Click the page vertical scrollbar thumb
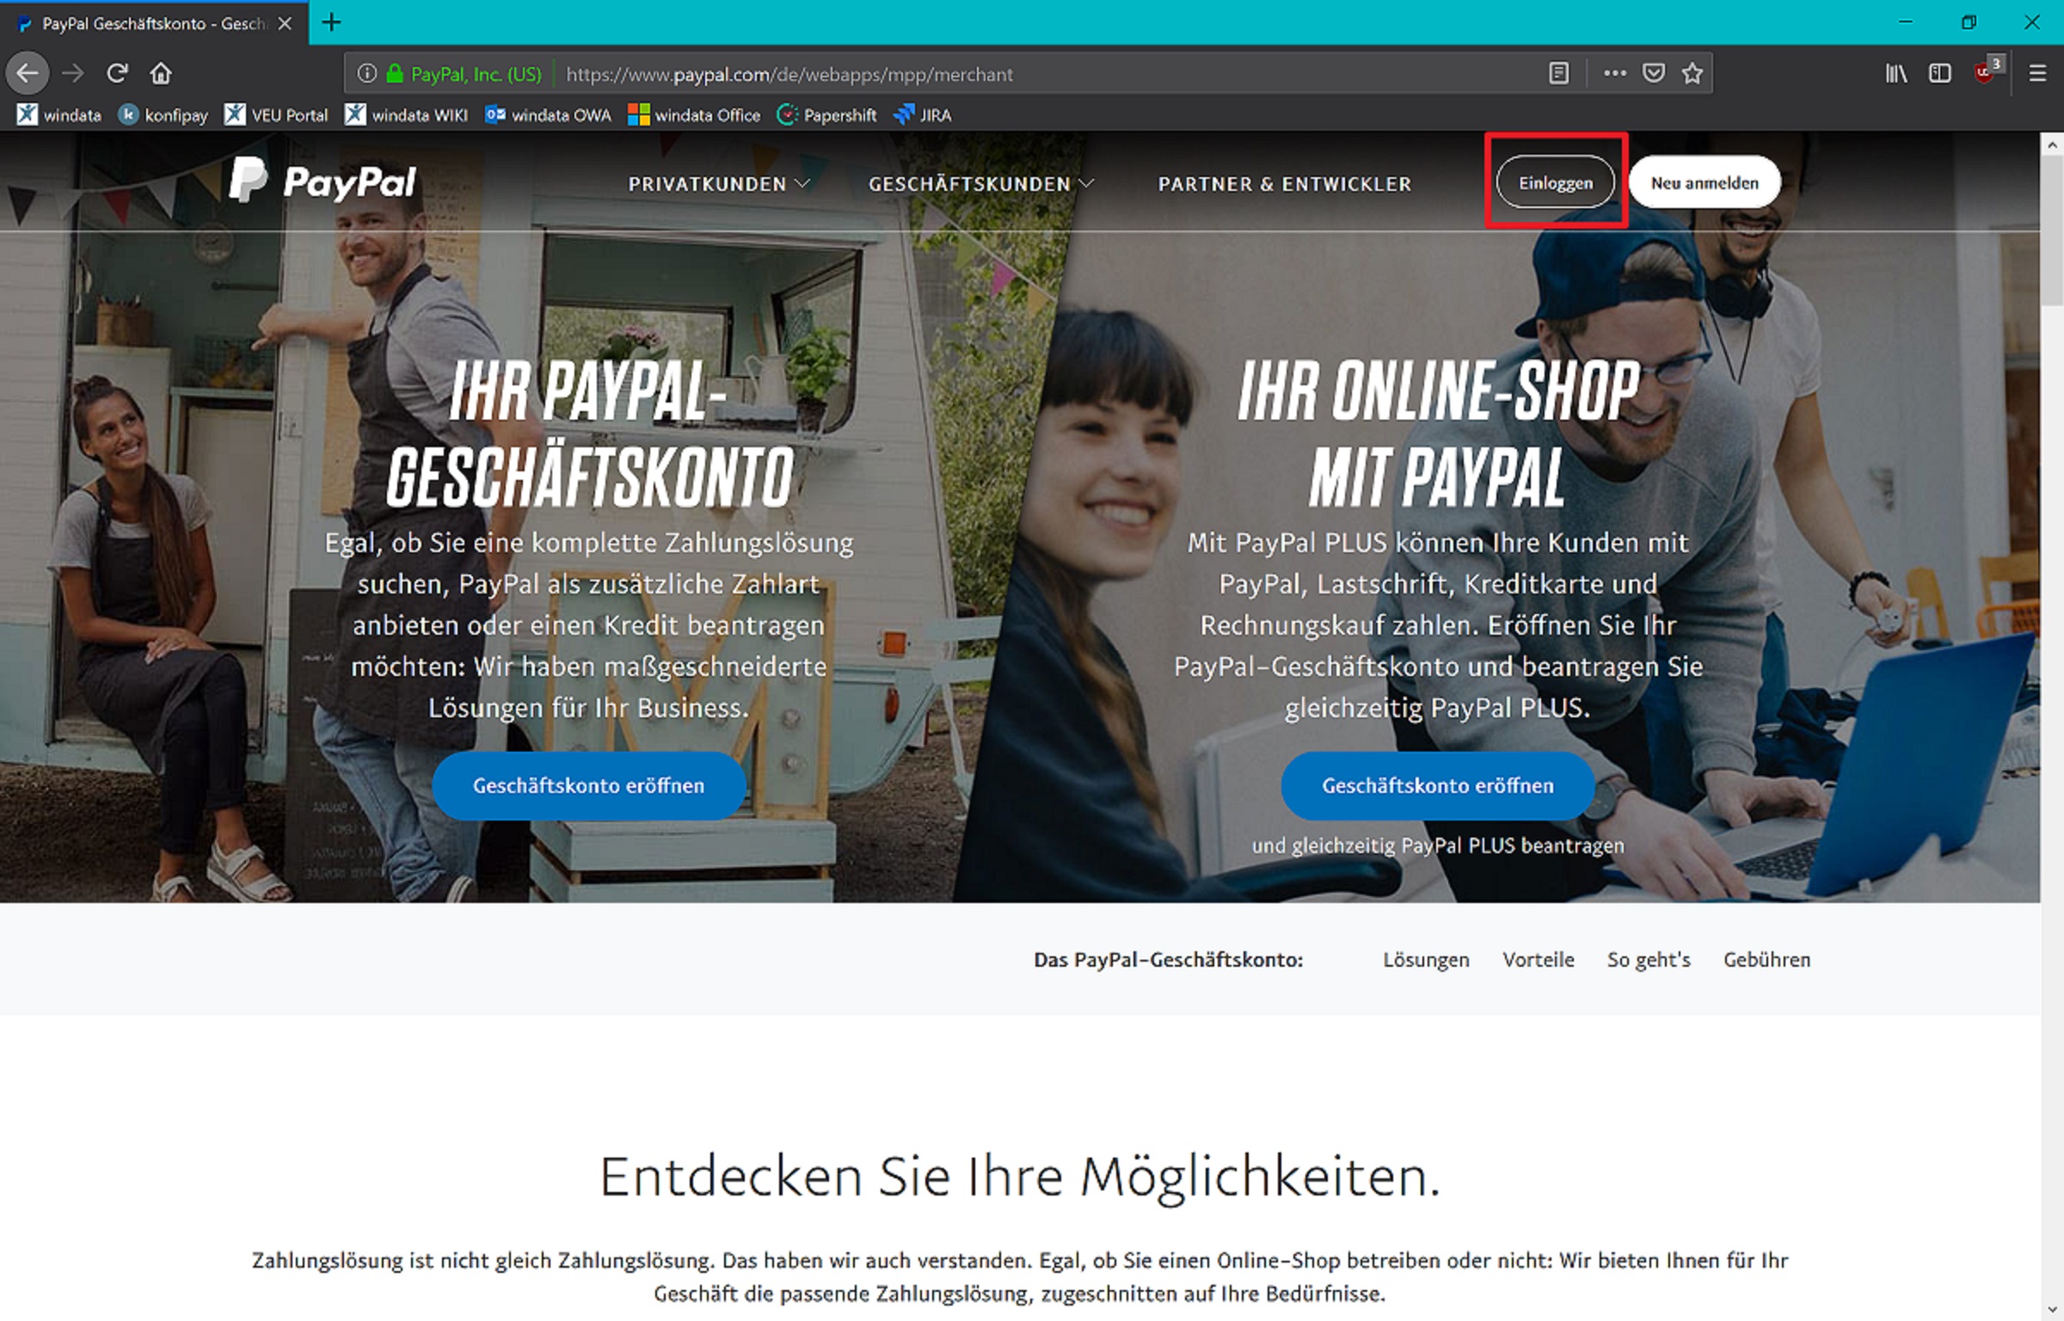This screenshot has height=1321, width=2064. point(2052,230)
